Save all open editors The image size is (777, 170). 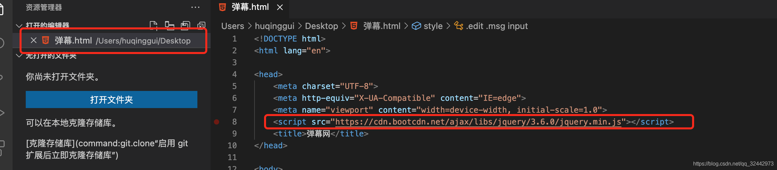pos(185,25)
